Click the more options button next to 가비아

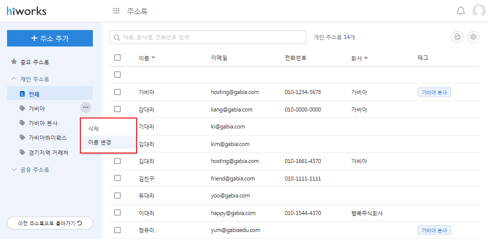click(86, 107)
